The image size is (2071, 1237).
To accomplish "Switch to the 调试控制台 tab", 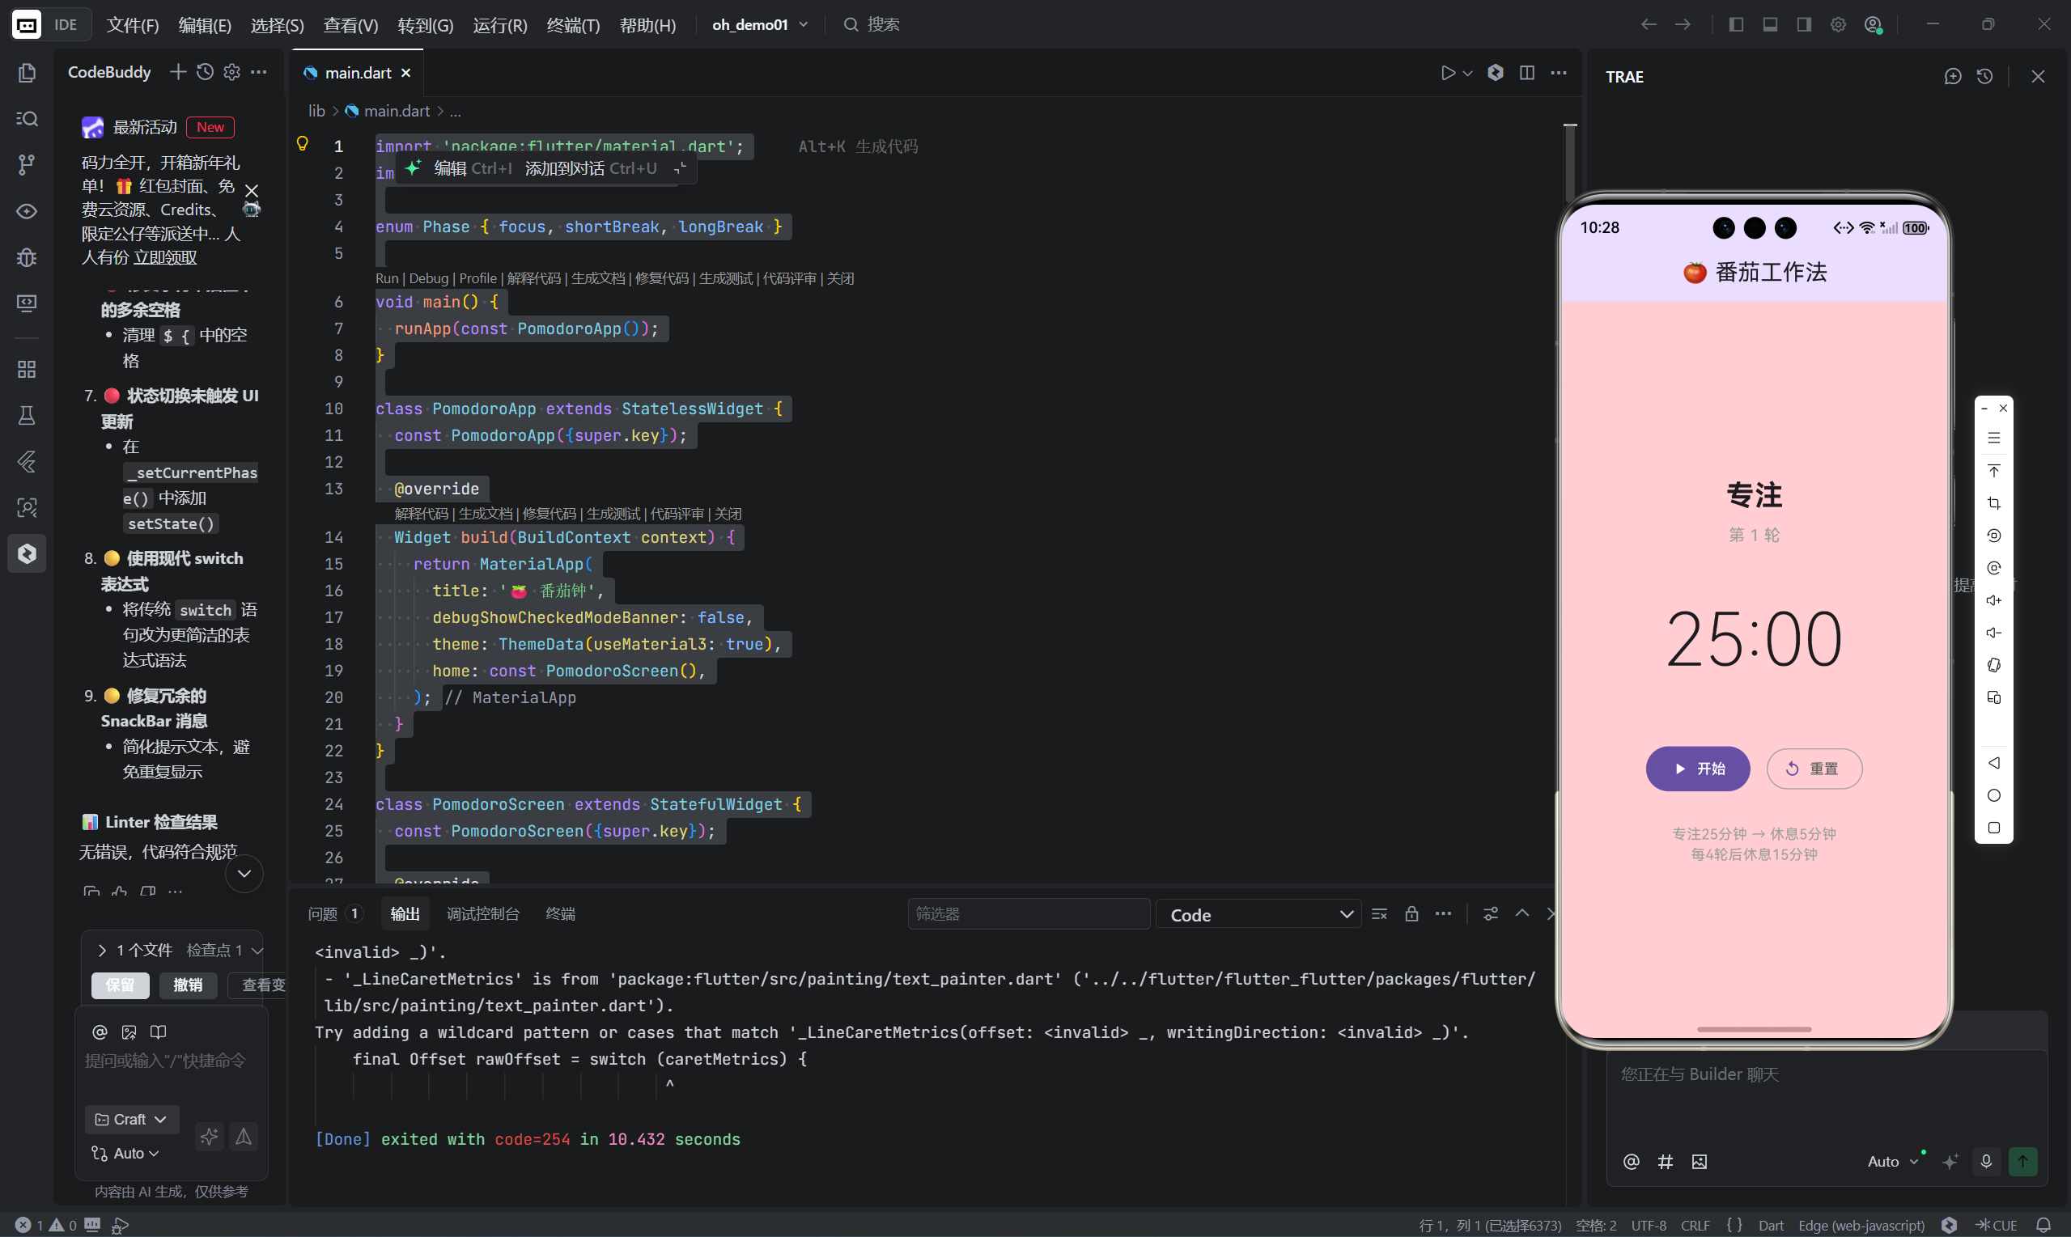I will click(x=482, y=914).
